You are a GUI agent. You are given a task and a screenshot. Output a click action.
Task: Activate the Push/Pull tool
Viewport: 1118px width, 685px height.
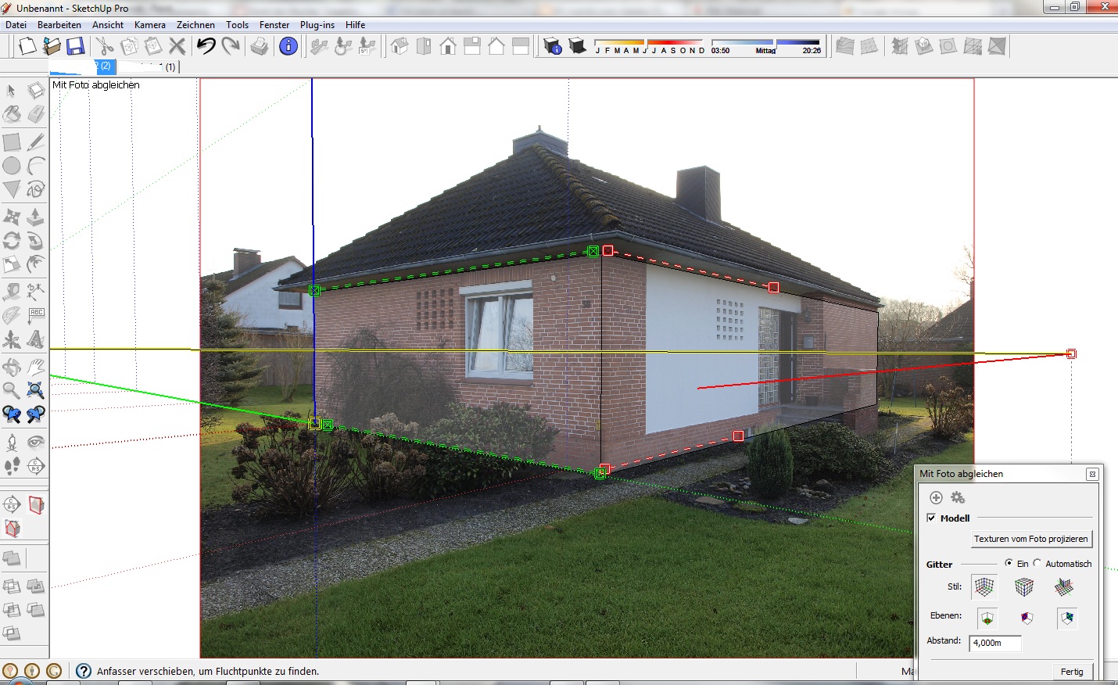(36, 217)
